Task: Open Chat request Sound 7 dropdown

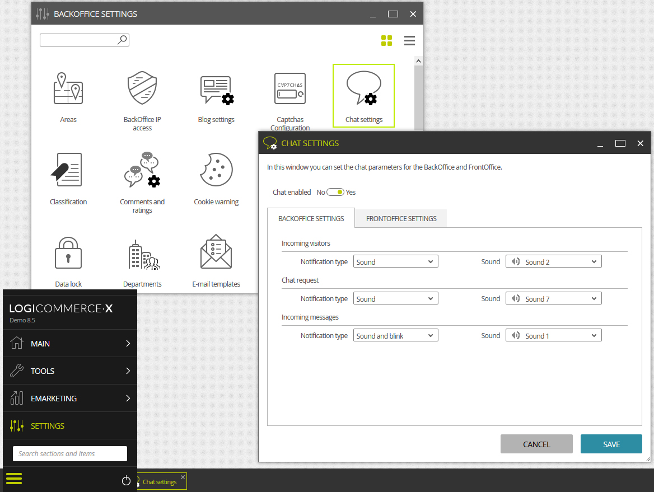Action: pyautogui.click(x=553, y=298)
